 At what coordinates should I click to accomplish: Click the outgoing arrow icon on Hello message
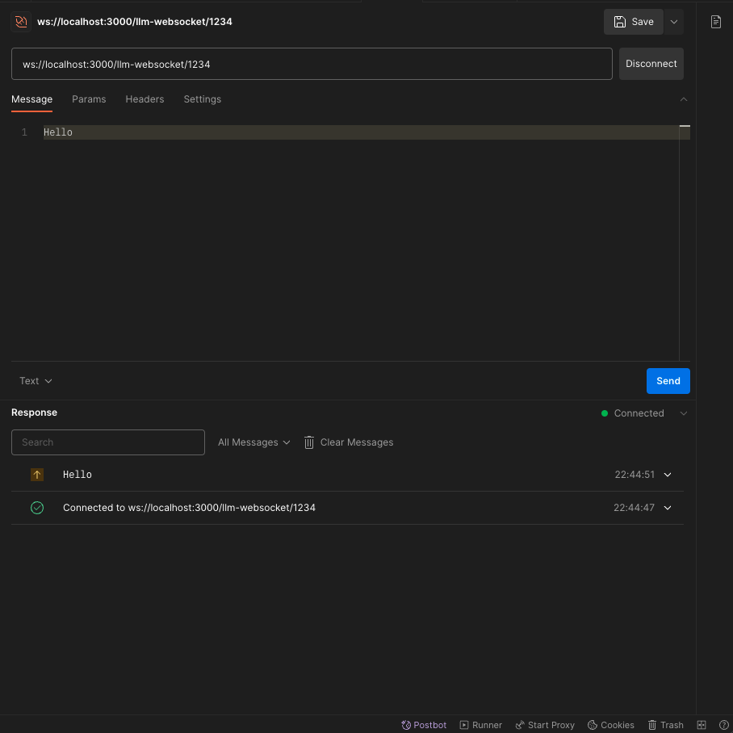click(37, 475)
